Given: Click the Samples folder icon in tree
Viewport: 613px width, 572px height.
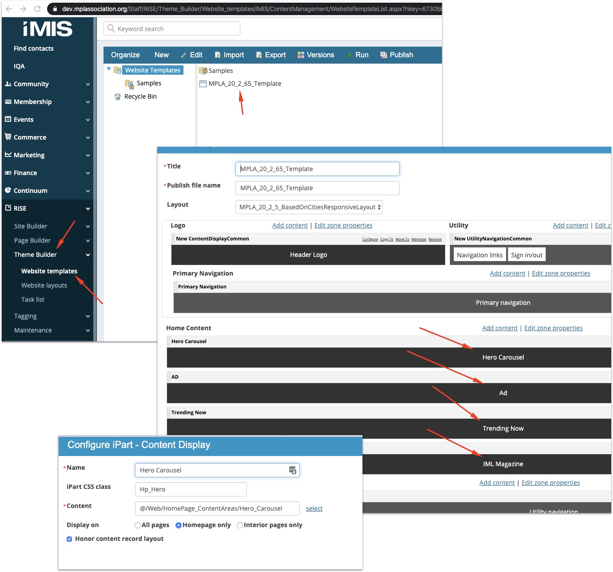Looking at the screenshot, I should (129, 84).
